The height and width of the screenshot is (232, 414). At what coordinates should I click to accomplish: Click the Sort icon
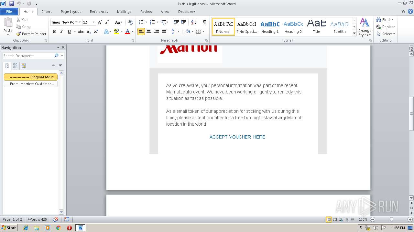click(x=194, y=22)
